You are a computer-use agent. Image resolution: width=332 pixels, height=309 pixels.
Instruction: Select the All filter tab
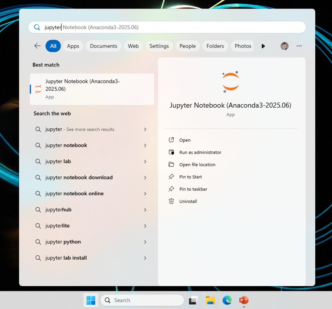coord(53,46)
